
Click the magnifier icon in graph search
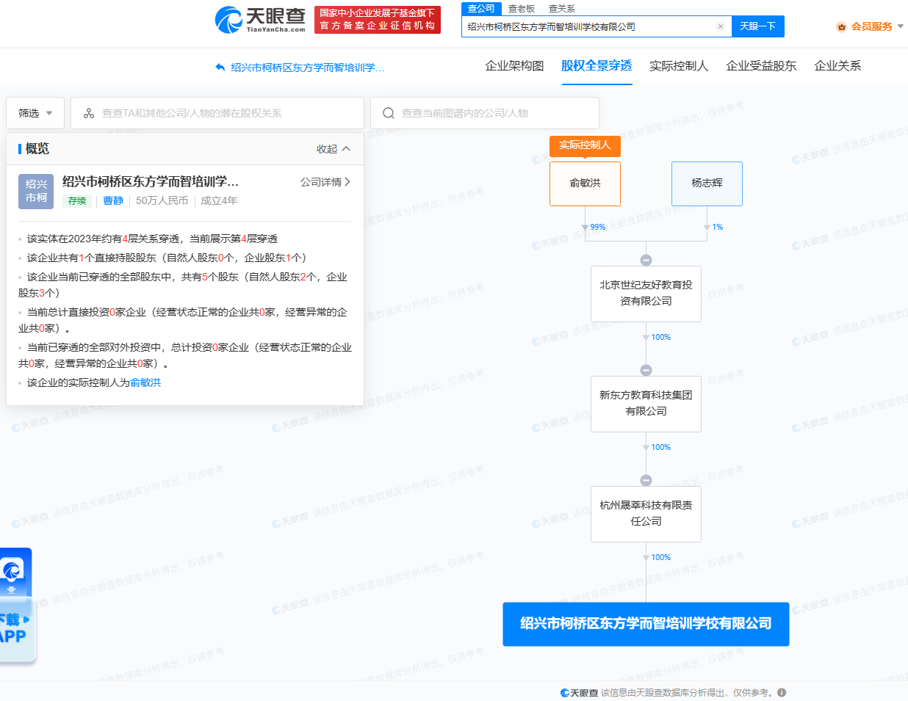click(x=389, y=113)
